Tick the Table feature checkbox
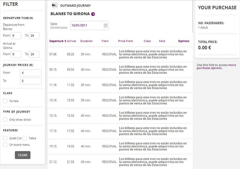Screen dimensions: 240x169 pos(25,138)
